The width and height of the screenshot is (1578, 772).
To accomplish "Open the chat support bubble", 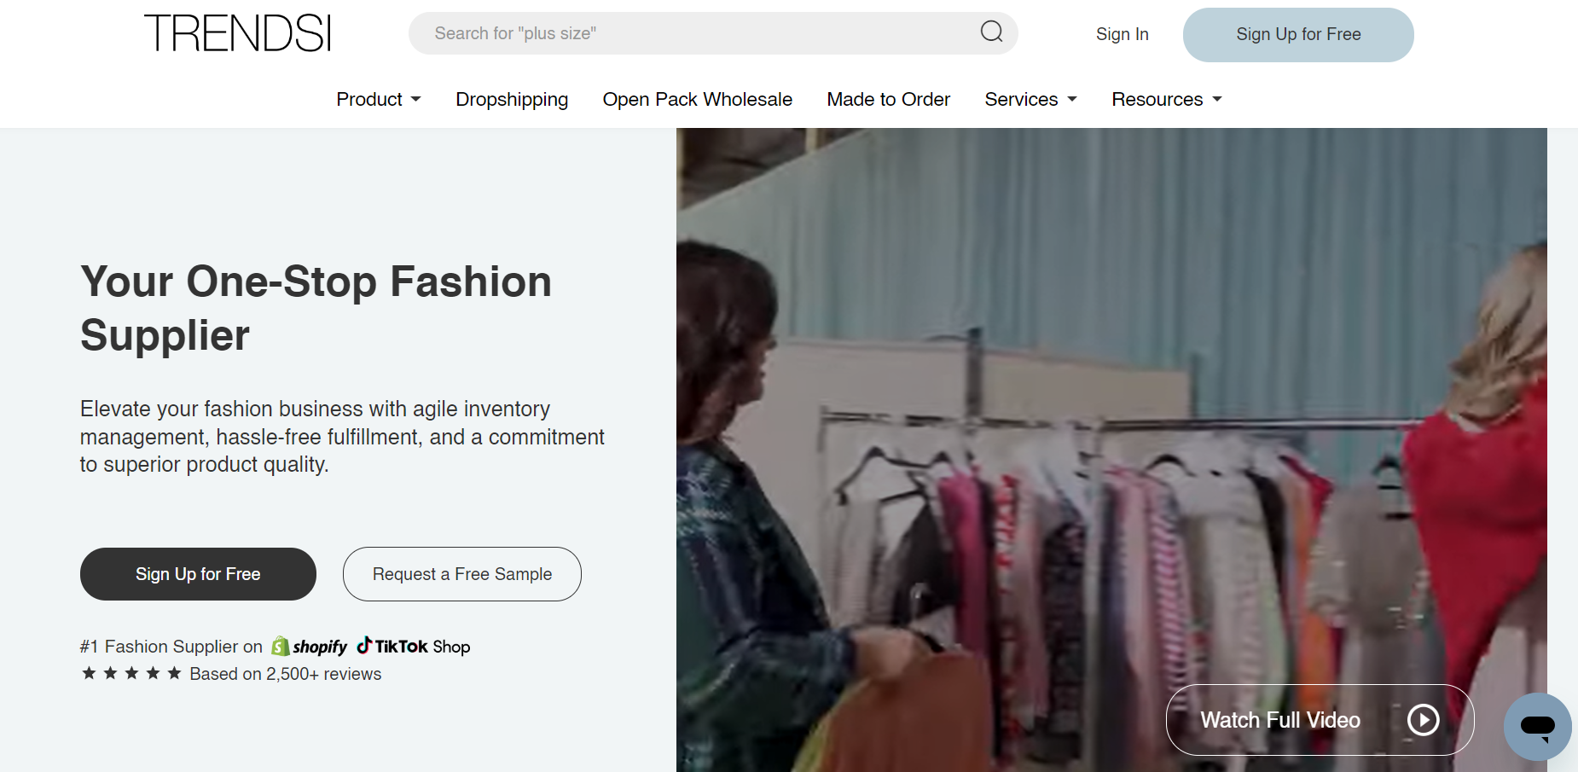I will pyautogui.click(x=1538, y=727).
